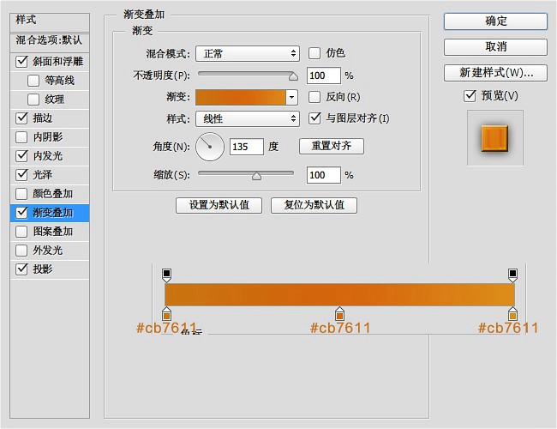Image resolution: width=557 pixels, height=429 pixels.
Task: Toggle the 投影 checkbox
Action: (x=21, y=269)
